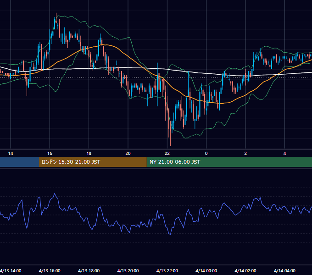The height and width of the screenshot is (275, 312).
Task: Click the 4/14 00:00 time label
Action: click(206, 270)
